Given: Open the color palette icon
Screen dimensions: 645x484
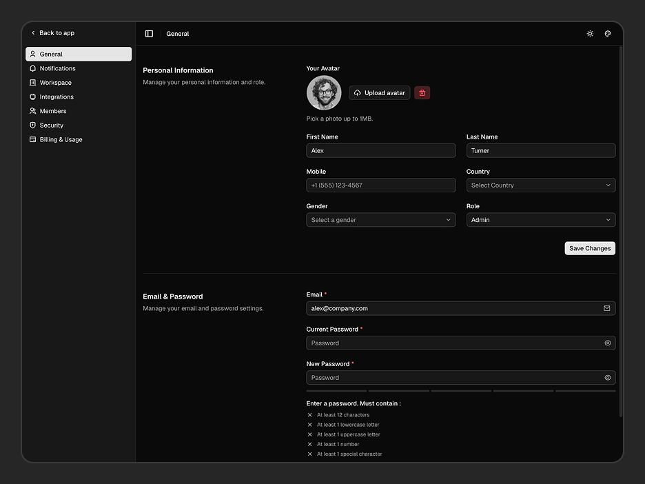Looking at the screenshot, I should click(608, 34).
